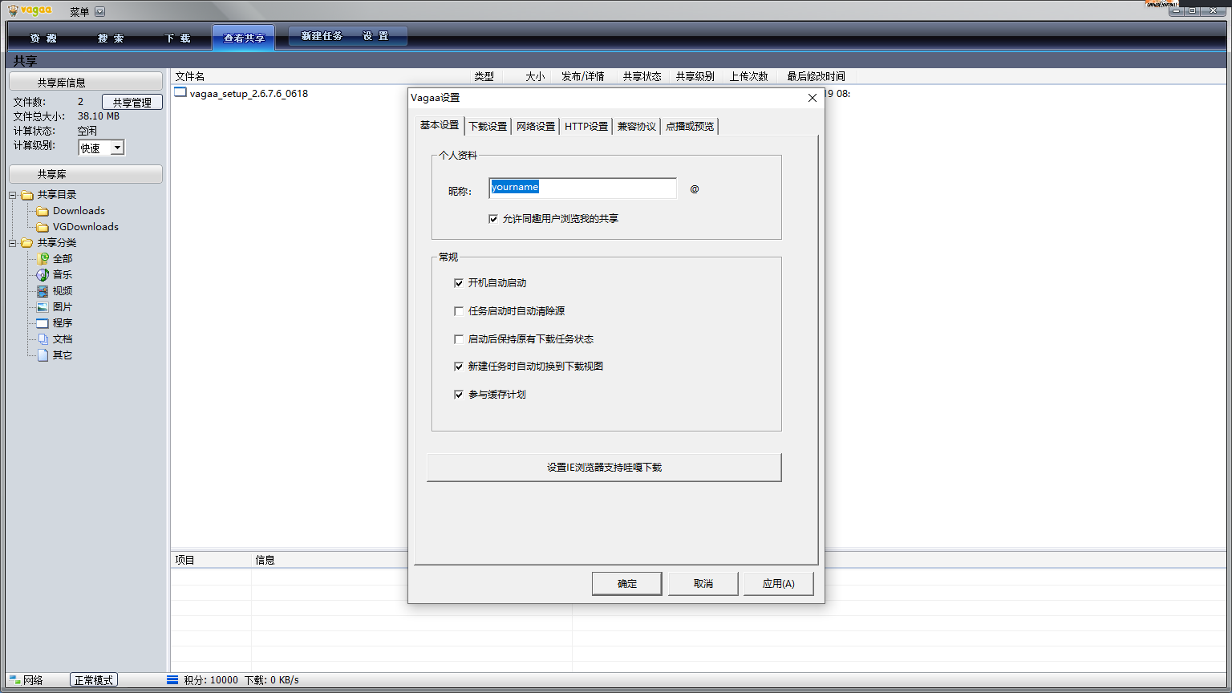The image size is (1232, 693).
Task: Open the 点播或预览 tab
Action: point(690,126)
